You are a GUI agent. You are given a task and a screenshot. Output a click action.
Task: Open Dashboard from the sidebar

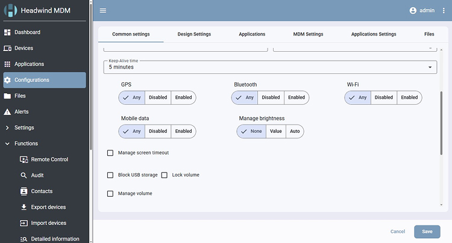click(45, 32)
